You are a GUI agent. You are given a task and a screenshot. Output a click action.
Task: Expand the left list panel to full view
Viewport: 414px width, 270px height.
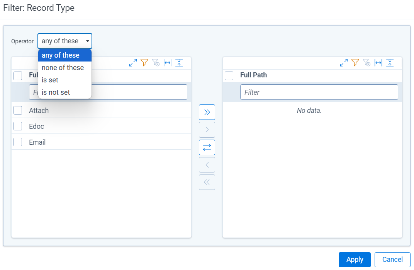(x=133, y=63)
